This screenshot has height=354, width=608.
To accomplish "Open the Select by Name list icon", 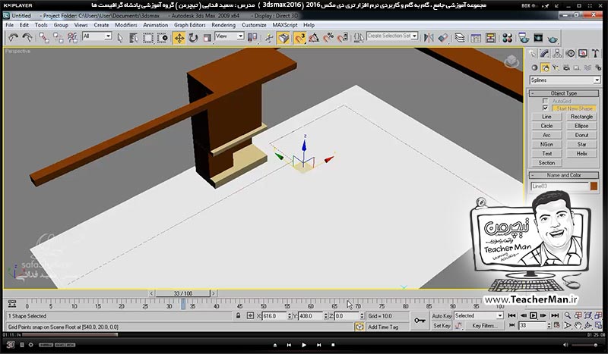I will click(x=134, y=38).
